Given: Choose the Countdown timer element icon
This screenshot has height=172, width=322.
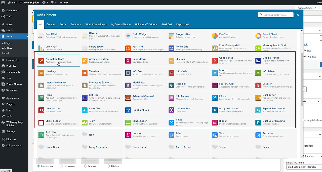Looking at the screenshot, I should coord(128,60).
